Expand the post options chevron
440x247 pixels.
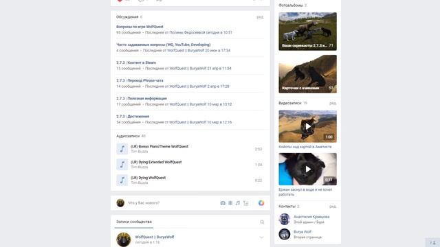coord(261,237)
